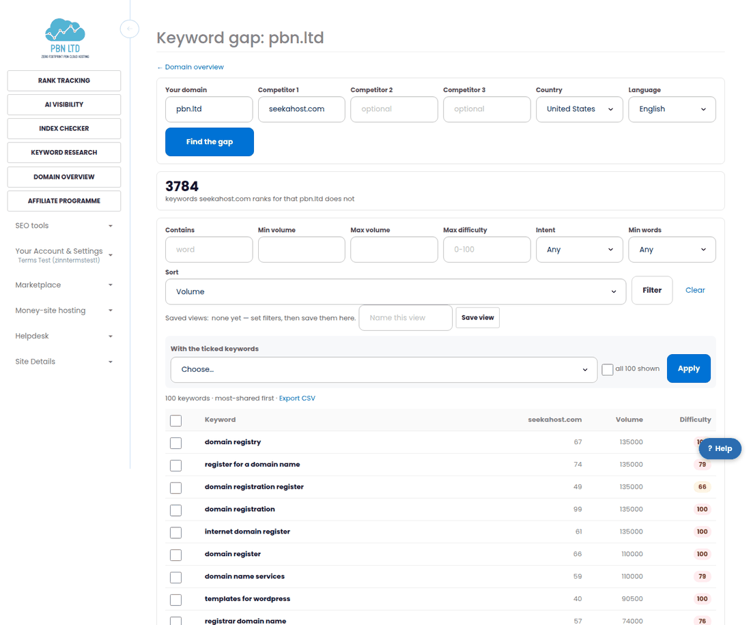Go to AI Visibility
Viewport: 751px width, 625px height.
tap(64, 104)
